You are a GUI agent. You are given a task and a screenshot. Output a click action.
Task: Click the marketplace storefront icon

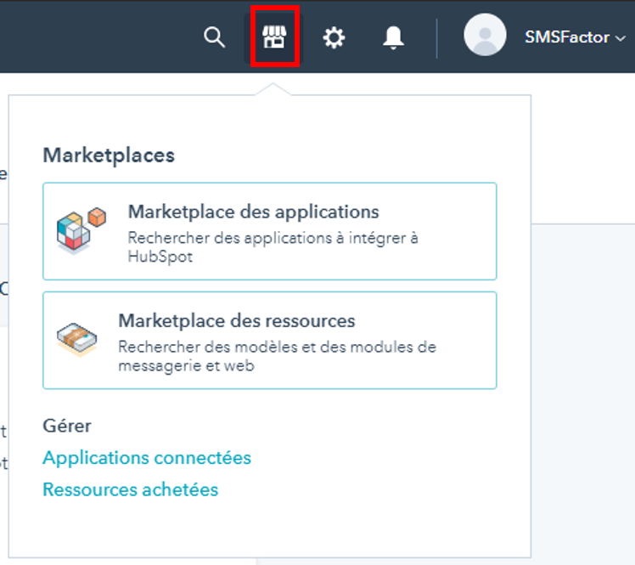274,37
